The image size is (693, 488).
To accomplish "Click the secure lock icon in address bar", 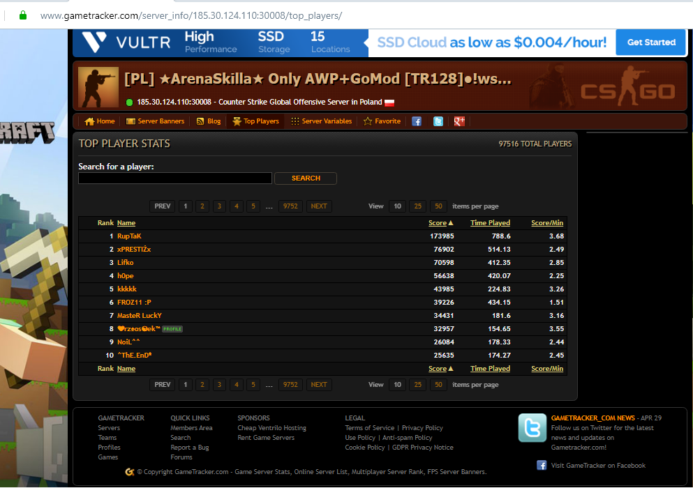I will [23, 15].
